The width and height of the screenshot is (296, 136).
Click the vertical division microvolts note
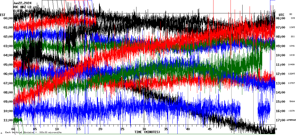coord(33,132)
